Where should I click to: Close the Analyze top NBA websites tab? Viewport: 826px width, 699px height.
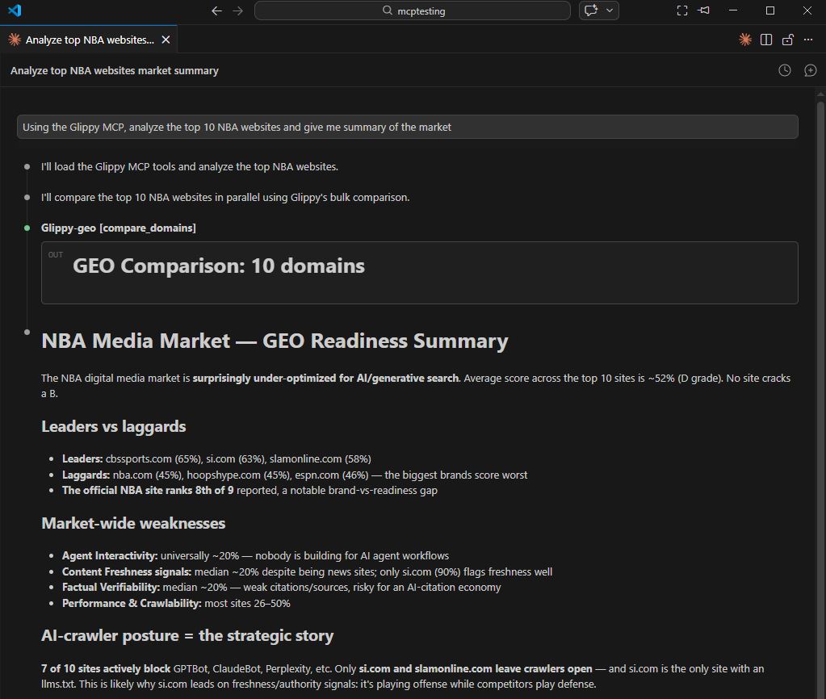pyautogui.click(x=166, y=40)
